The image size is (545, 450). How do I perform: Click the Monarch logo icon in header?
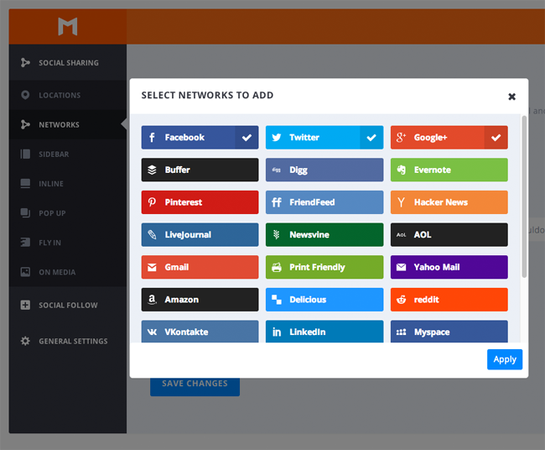point(67,27)
